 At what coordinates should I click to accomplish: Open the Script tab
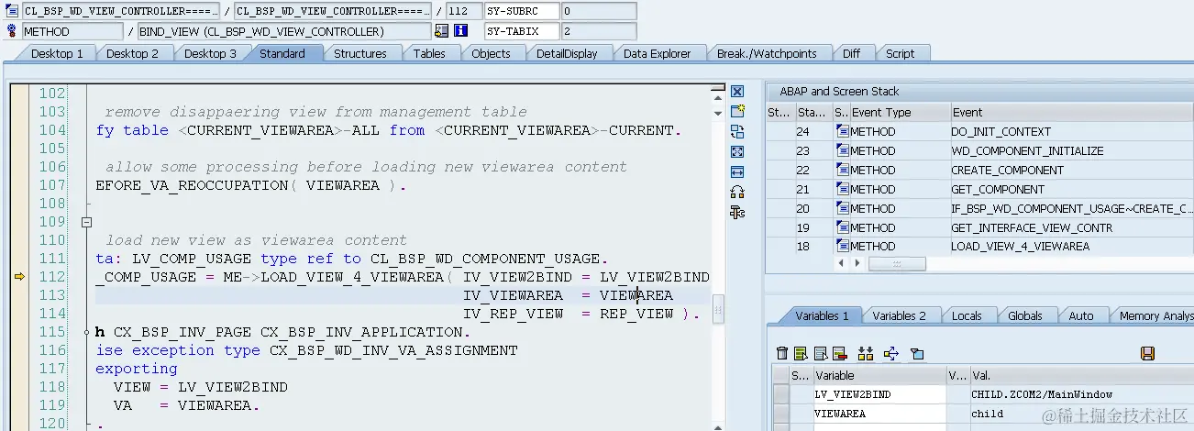click(x=901, y=53)
